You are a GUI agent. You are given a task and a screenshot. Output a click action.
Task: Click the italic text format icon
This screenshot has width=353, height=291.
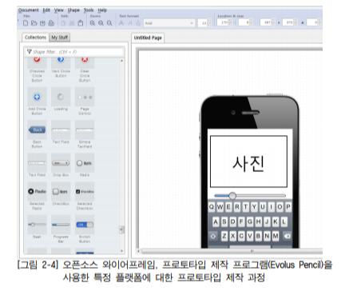[x=129, y=23]
